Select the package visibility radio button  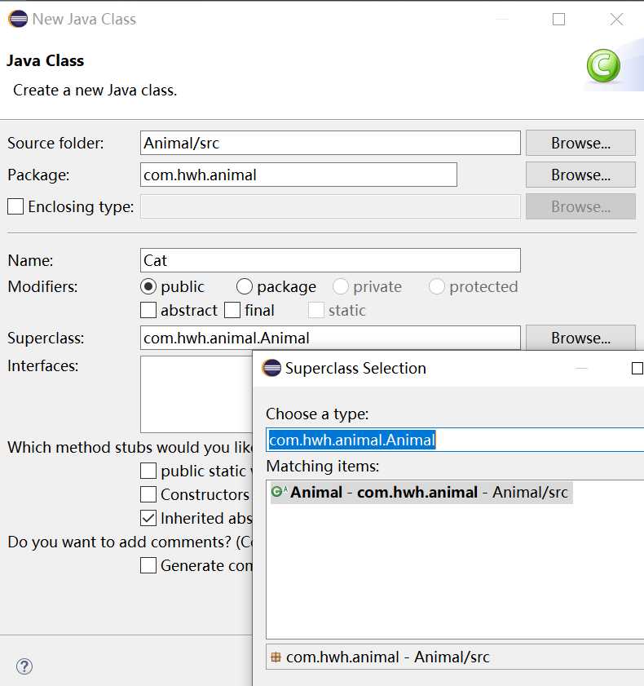pyautogui.click(x=245, y=286)
